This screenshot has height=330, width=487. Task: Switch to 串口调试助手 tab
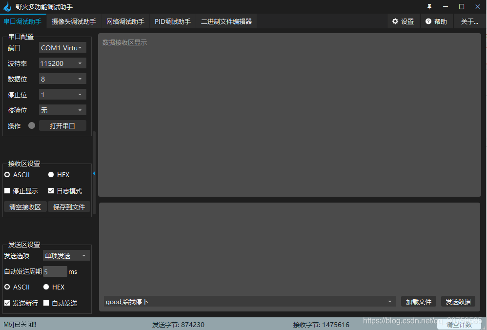coord(22,21)
